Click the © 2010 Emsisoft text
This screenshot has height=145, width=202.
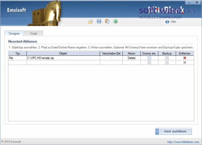click(11, 142)
